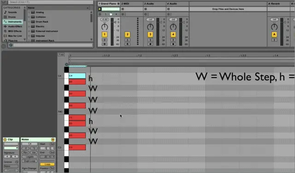This screenshot has height=173, width=295.
Task: Toggle track 2 activator button
Action: [x=127, y=34]
